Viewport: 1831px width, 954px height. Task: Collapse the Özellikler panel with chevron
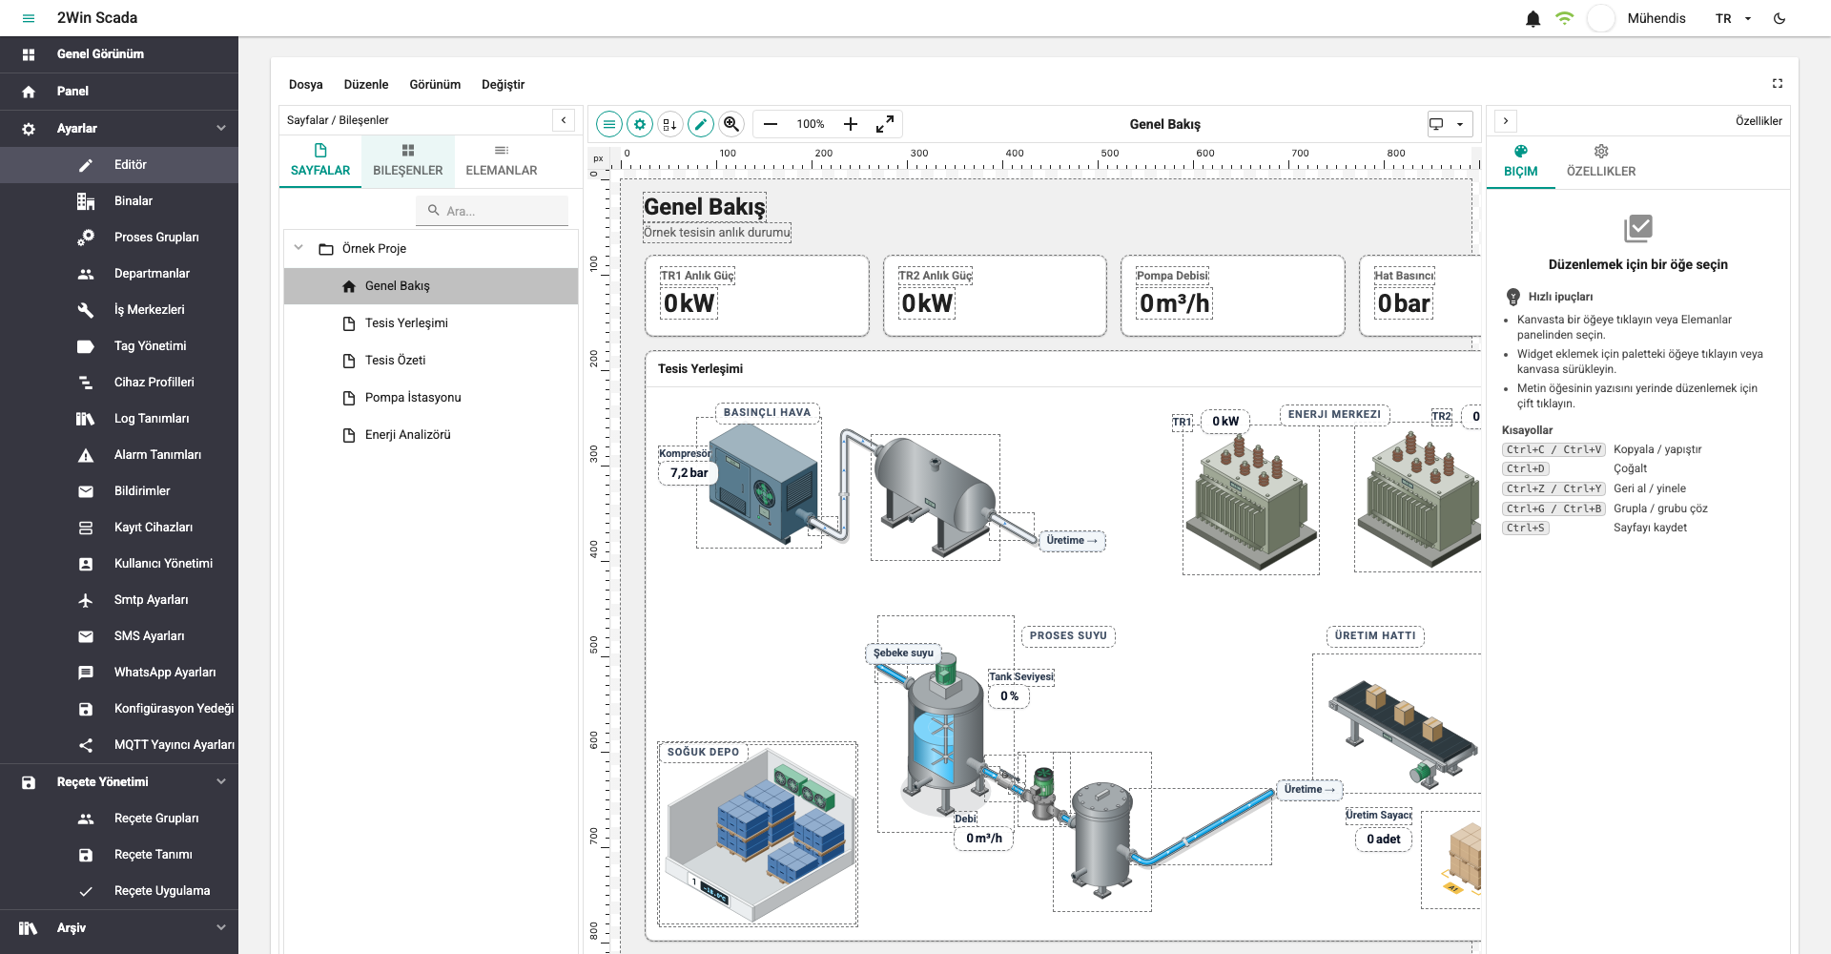[1506, 121]
